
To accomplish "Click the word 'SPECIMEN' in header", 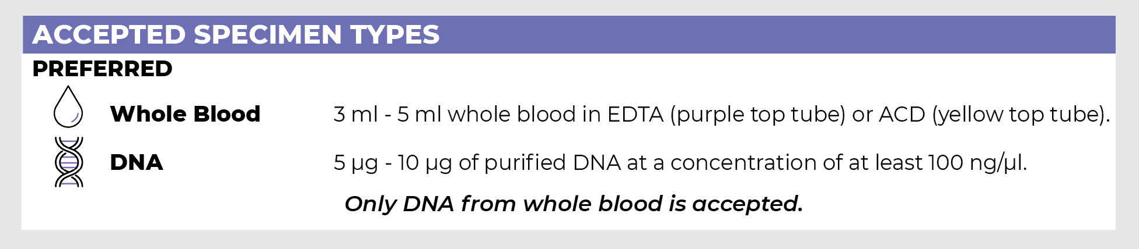I will click(x=268, y=35).
